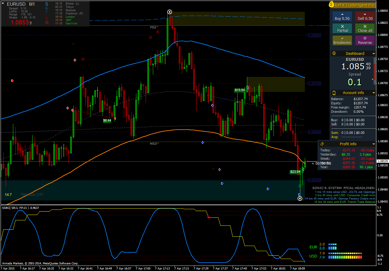Click the red arrow on SSRC indicator

pos(208,217)
